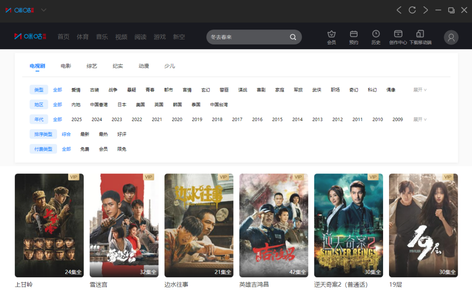Go back using the left arrow
Viewport: 472px width, 291px height.
399,10
